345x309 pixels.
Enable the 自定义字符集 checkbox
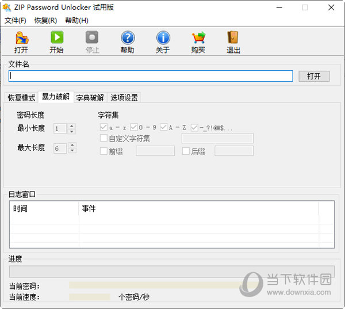103,138
